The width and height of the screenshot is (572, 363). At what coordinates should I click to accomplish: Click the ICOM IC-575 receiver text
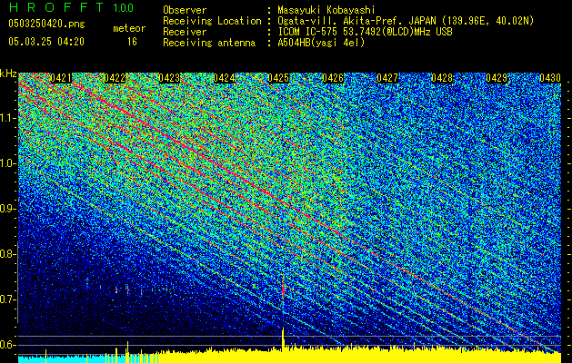365,32
